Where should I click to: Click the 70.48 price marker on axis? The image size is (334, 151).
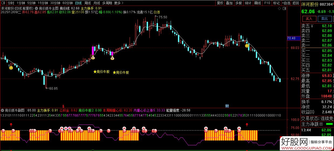pos(293,38)
